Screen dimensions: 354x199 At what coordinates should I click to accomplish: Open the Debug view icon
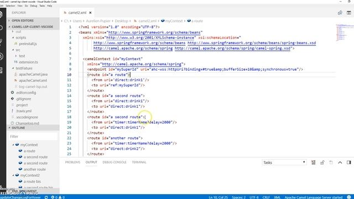(1, 56)
